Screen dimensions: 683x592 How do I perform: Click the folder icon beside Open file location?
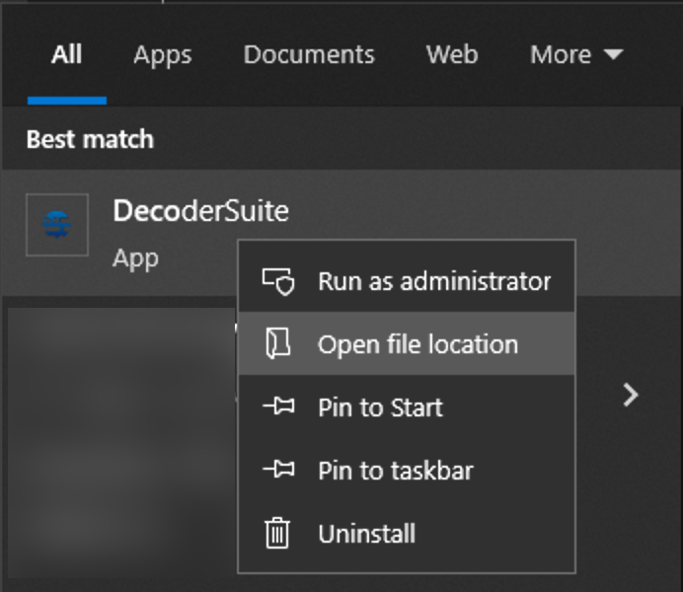[278, 343]
